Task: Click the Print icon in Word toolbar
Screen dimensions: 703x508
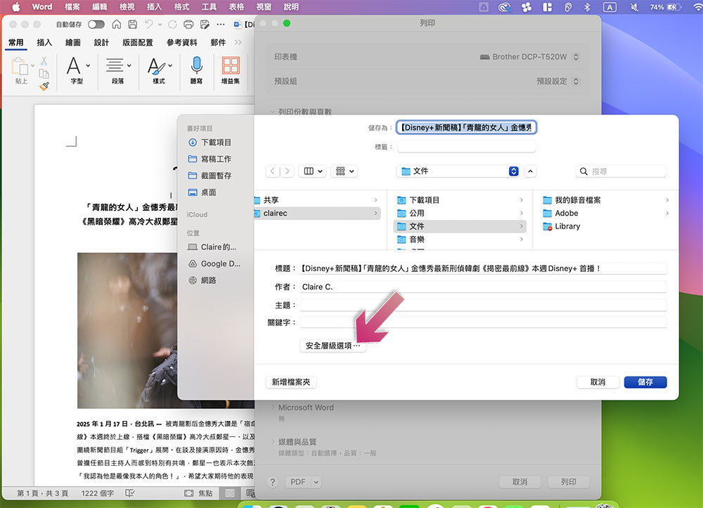Action: 188,24
